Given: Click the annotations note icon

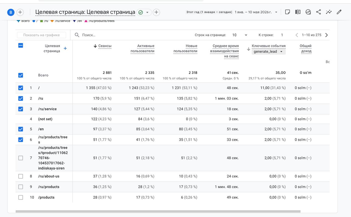Looking at the screenshot, I should pos(287,12).
